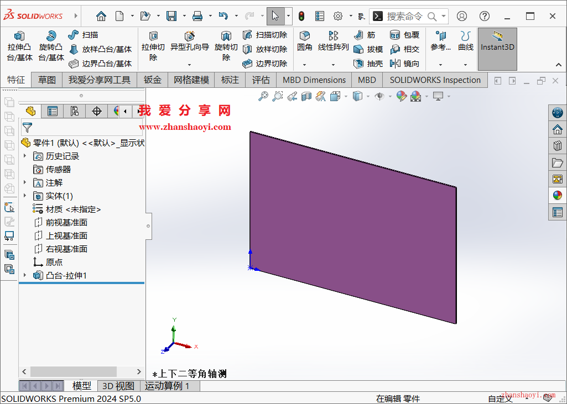Switch to the 网格建模 tab
The height and width of the screenshot is (404, 567).
(x=191, y=80)
